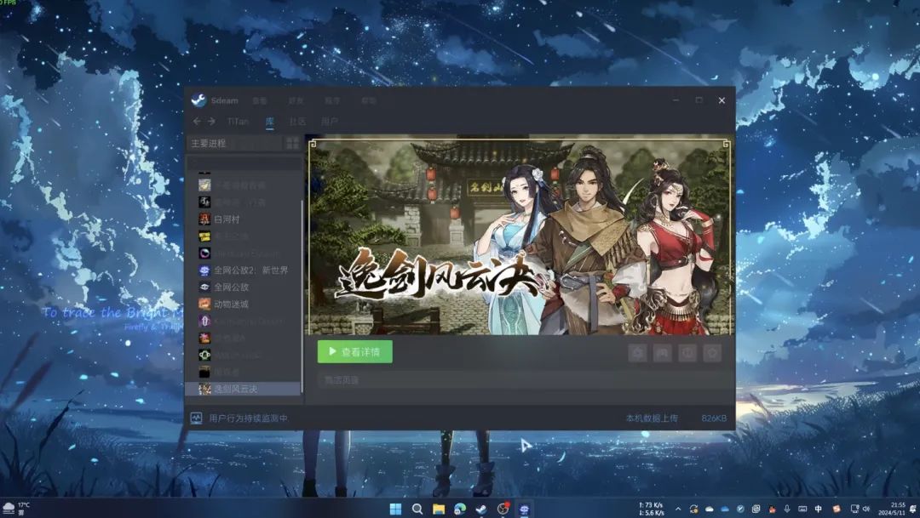Open the Windows Start menu
Viewport: 920px width, 518px height.
395,509
